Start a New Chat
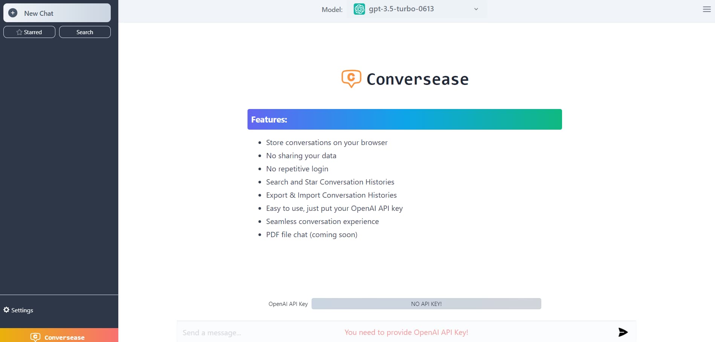This screenshot has width=715, height=342. (x=57, y=13)
